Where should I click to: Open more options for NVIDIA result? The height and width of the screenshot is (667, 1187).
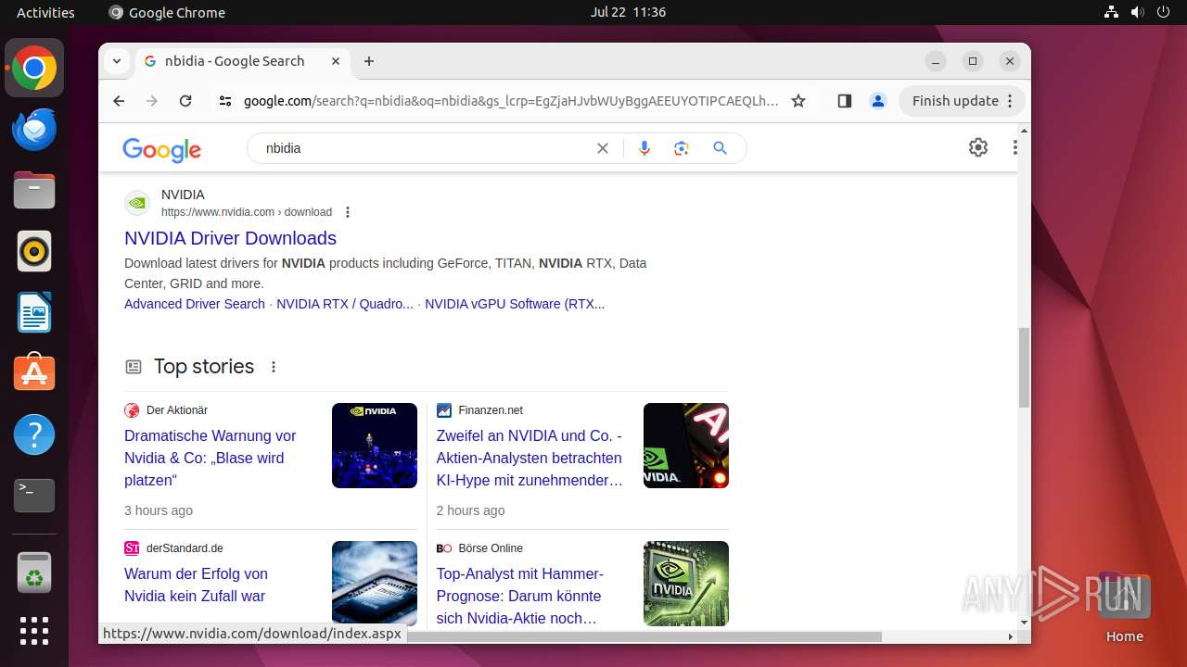pyautogui.click(x=348, y=212)
